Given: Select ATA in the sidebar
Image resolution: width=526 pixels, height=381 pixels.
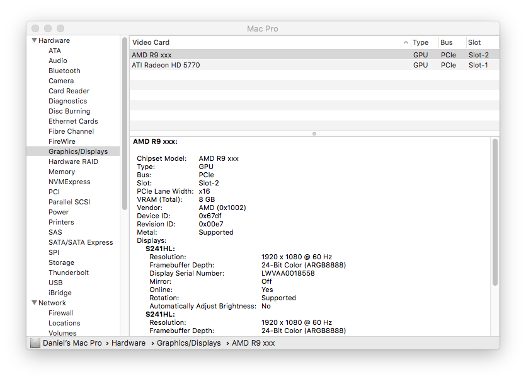Looking at the screenshot, I should point(55,50).
